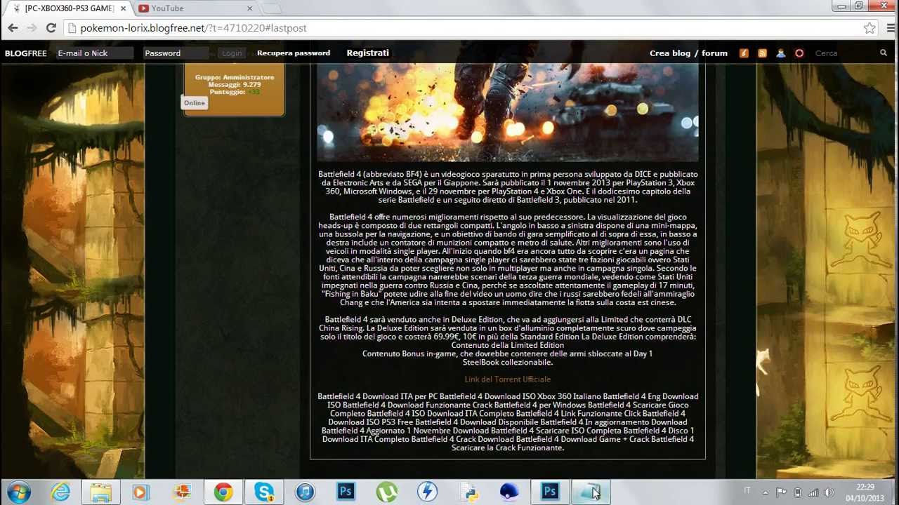Screen dimensions: 899x505
Task: Reload the page with the refresh icon
Action: point(51,28)
